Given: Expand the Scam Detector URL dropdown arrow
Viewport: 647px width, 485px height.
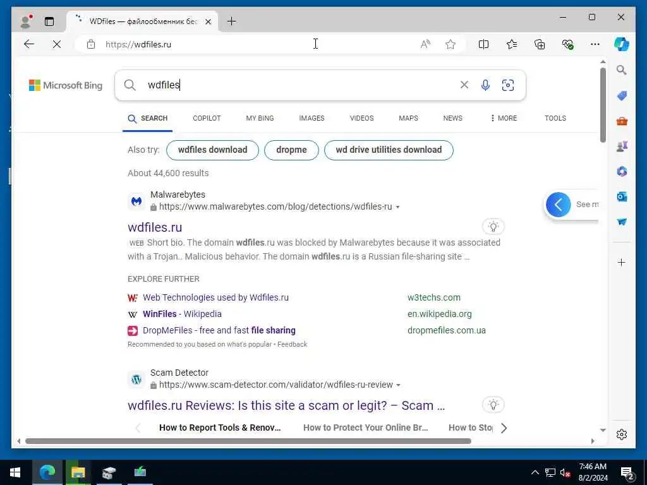Looking at the screenshot, I should (x=398, y=385).
